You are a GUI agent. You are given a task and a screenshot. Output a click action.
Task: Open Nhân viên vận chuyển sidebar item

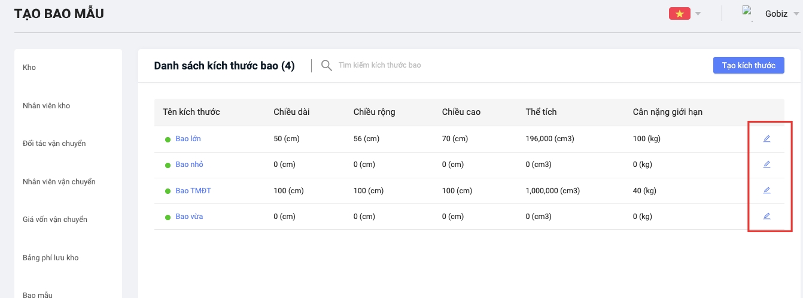click(59, 182)
